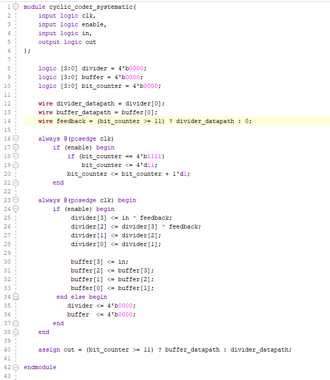Collapse the always block fold on line 23
330x380 pixels.
(x=16, y=200)
